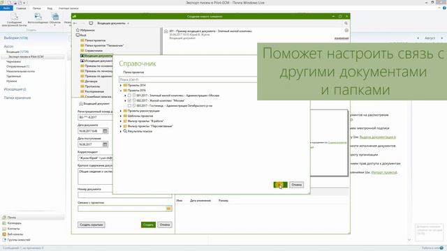The height and width of the screenshot is (251, 447).
Task: Open search in the Pilot window header
Action: tap(346, 23)
